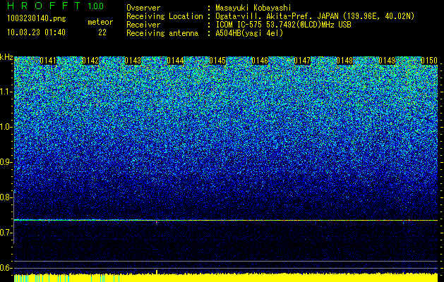Click the 0142 time marker

tap(90, 61)
